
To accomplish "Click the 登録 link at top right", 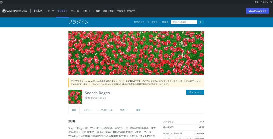I will (257, 2).
